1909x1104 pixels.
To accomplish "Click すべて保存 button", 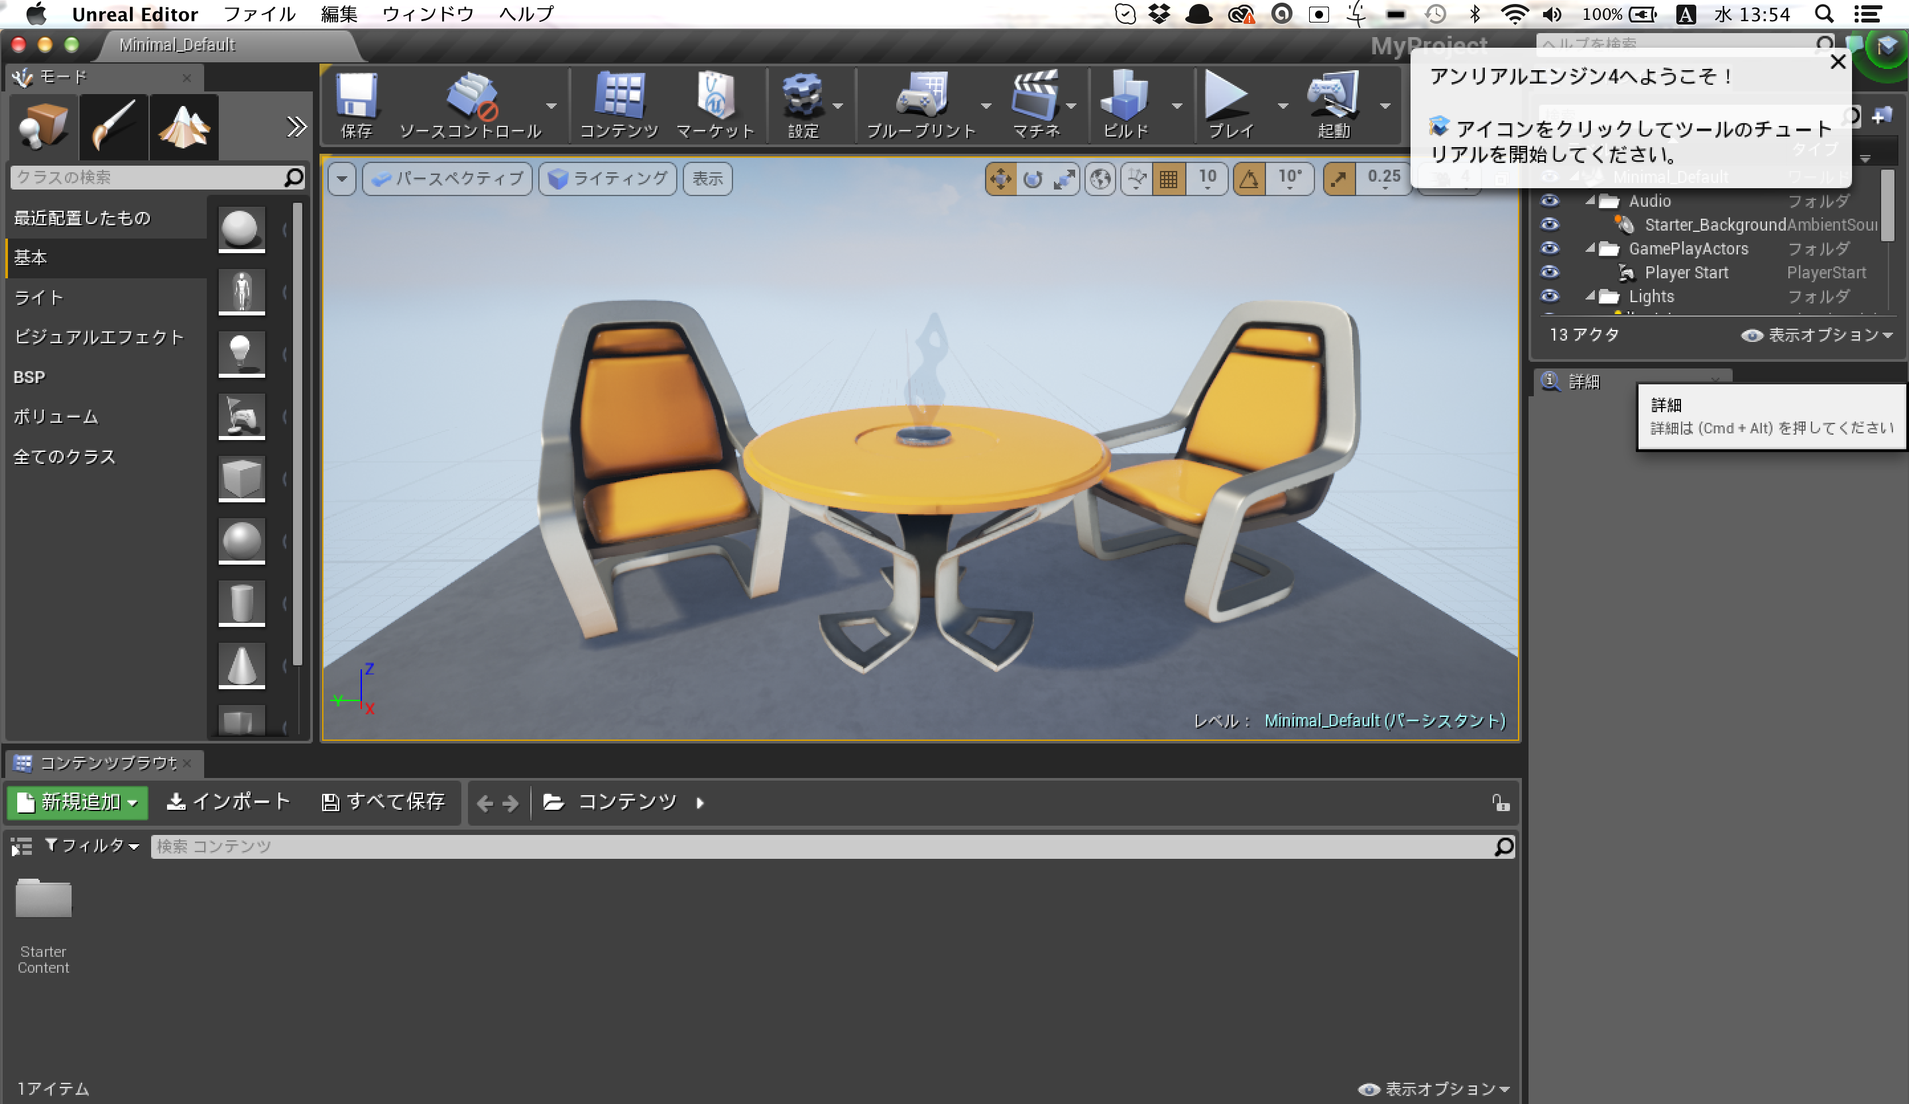I will point(383,802).
